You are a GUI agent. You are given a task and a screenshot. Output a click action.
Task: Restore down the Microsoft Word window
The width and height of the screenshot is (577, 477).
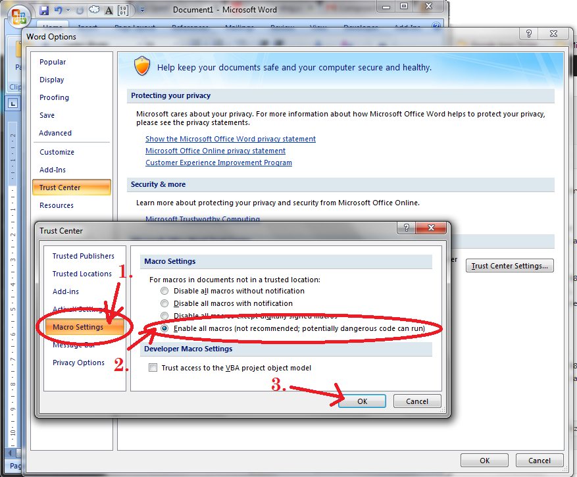(404, 7)
